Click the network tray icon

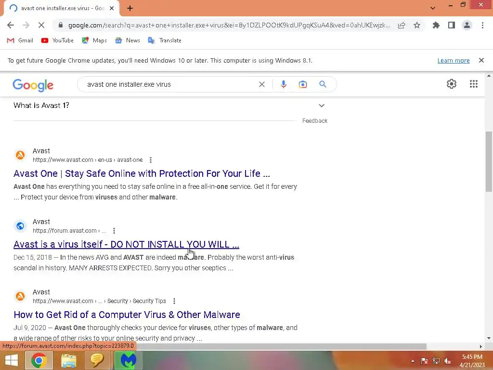pos(436,361)
